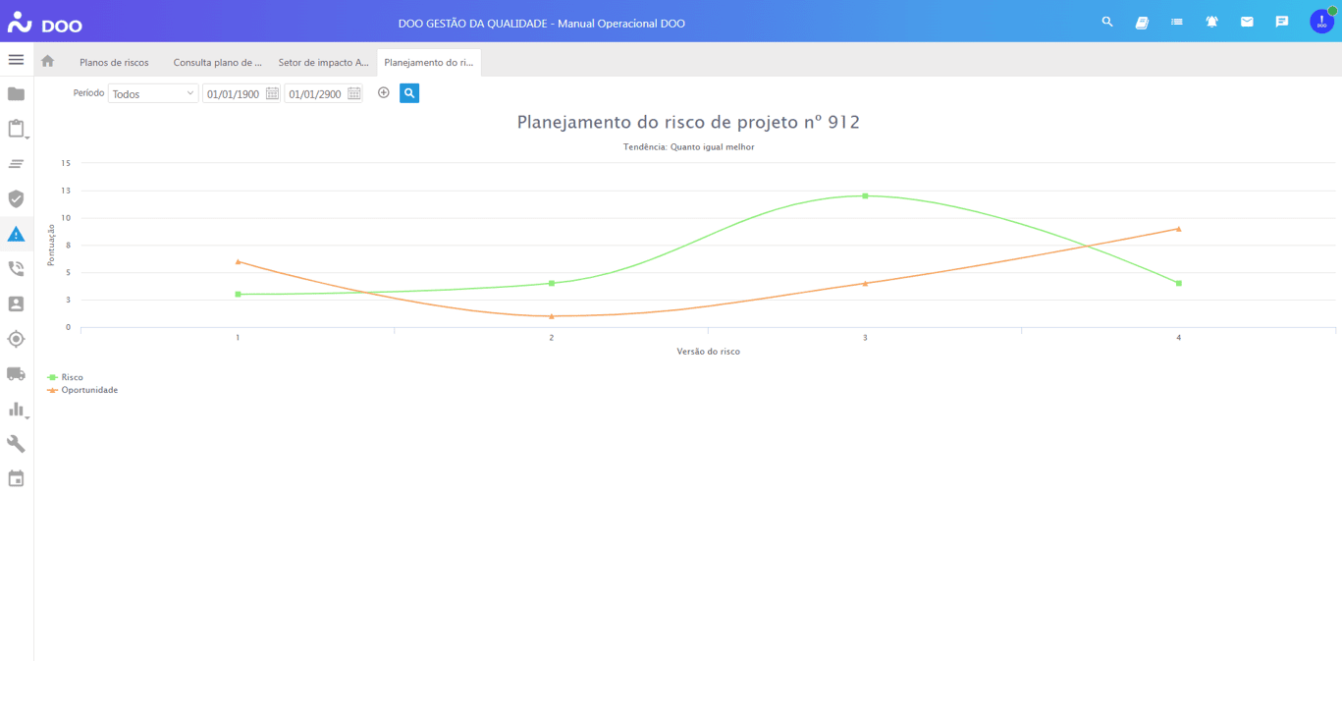Open the risk warning triangle module
1342x717 pixels.
click(x=16, y=234)
